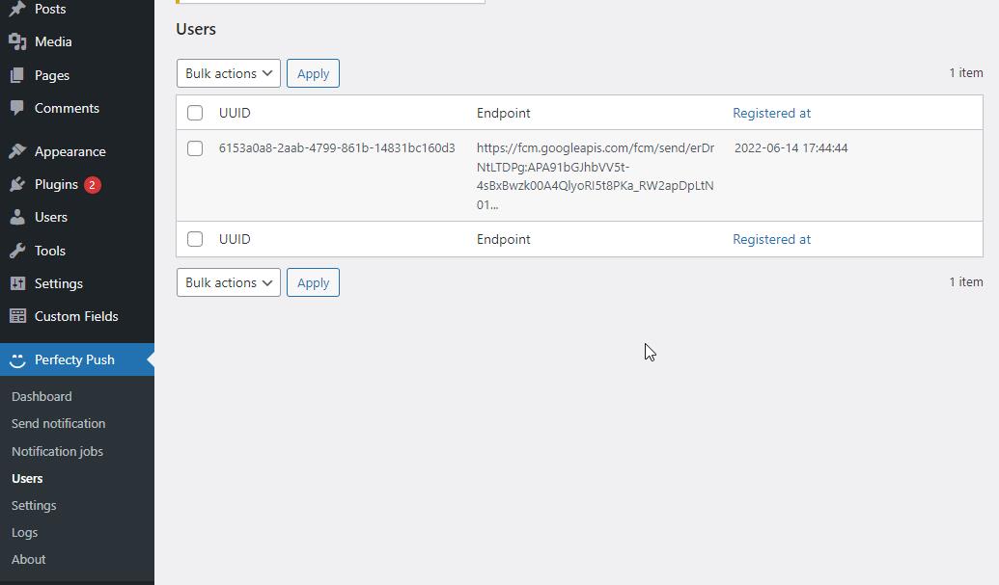Open Send notification submenu
999x585 pixels.
(59, 423)
